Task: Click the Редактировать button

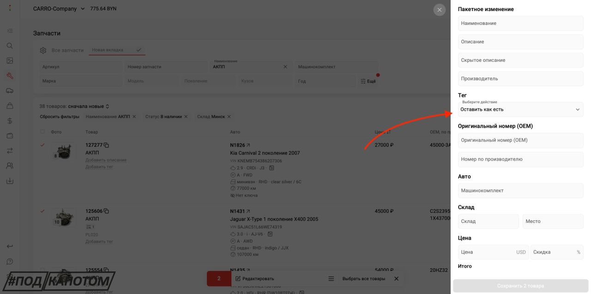Action: click(x=254, y=279)
